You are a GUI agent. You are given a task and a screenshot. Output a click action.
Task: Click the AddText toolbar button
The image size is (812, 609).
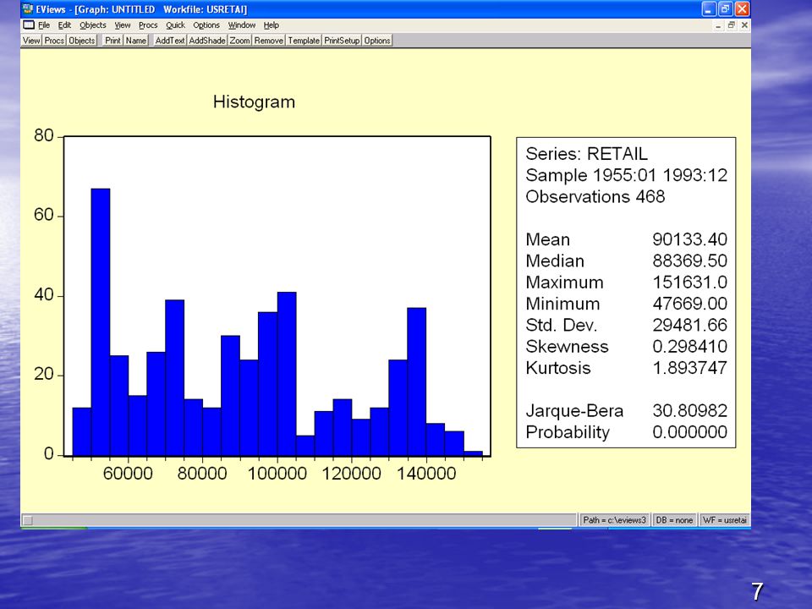tap(170, 41)
